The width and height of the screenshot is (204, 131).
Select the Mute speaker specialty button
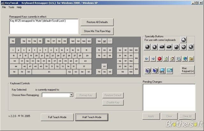[191, 47]
